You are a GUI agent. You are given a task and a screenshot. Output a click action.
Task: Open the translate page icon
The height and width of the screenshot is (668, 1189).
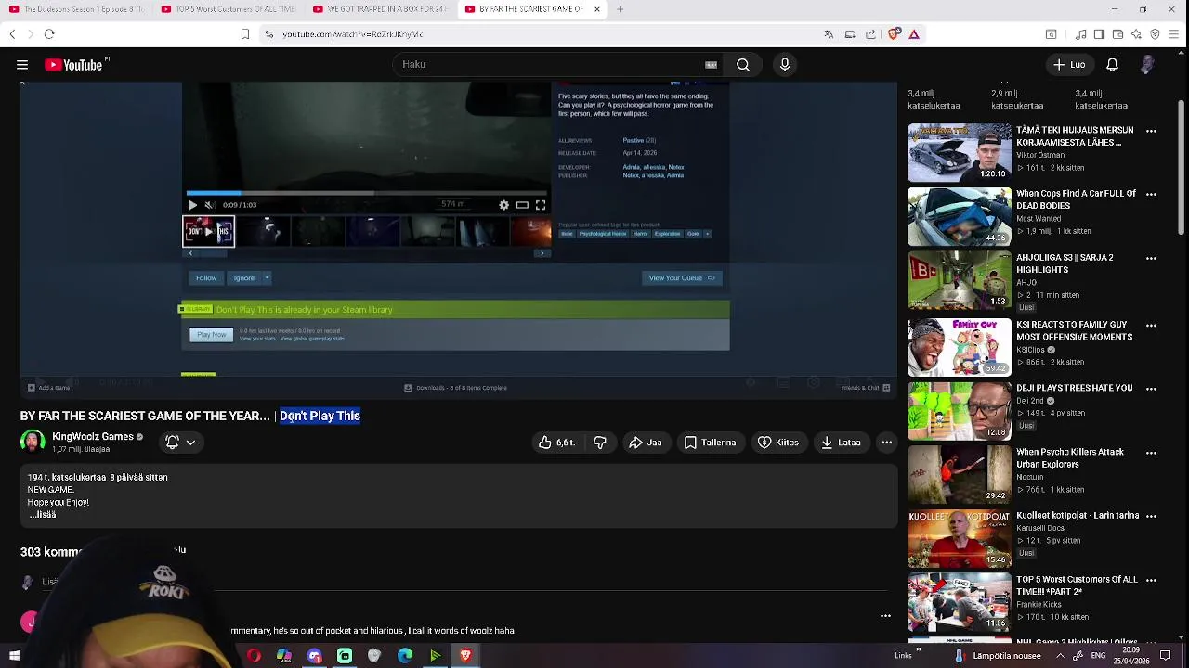point(829,34)
